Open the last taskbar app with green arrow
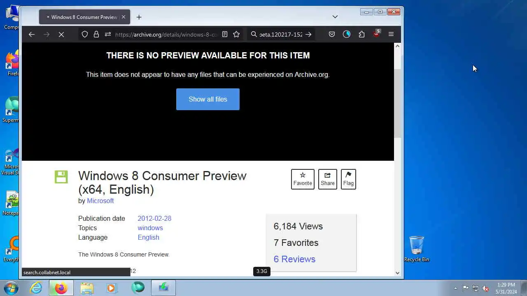The width and height of the screenshot is (527, 296). (x=163, y=288)
